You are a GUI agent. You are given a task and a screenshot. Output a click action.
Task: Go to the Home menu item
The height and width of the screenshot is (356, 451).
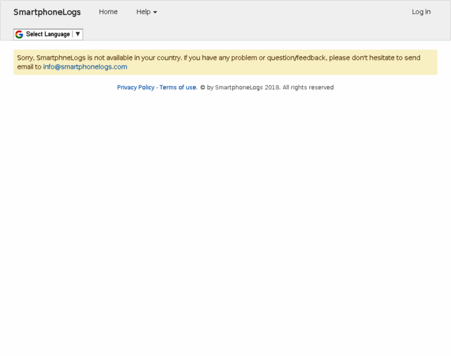(108, 12)
